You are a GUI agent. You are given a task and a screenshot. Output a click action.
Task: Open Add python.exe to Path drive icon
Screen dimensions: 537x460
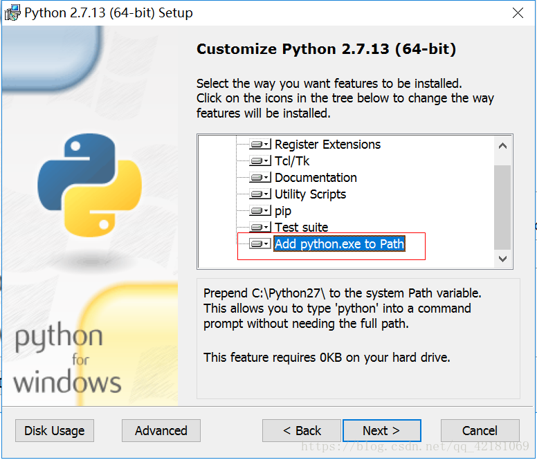pyautogui.click(x=260, y=243)
